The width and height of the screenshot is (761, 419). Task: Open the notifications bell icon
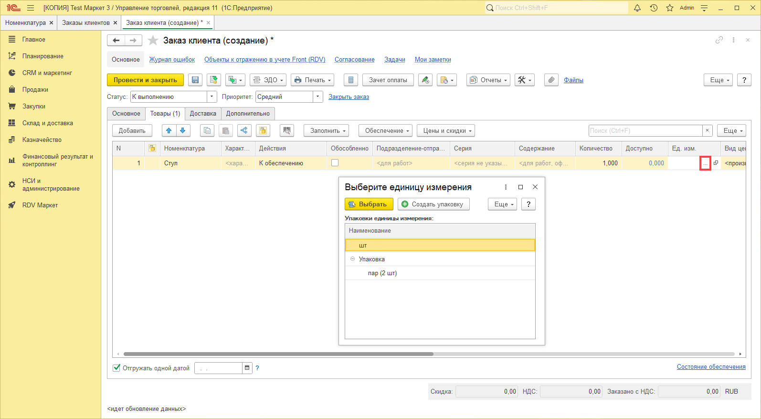tap(637, 8)
